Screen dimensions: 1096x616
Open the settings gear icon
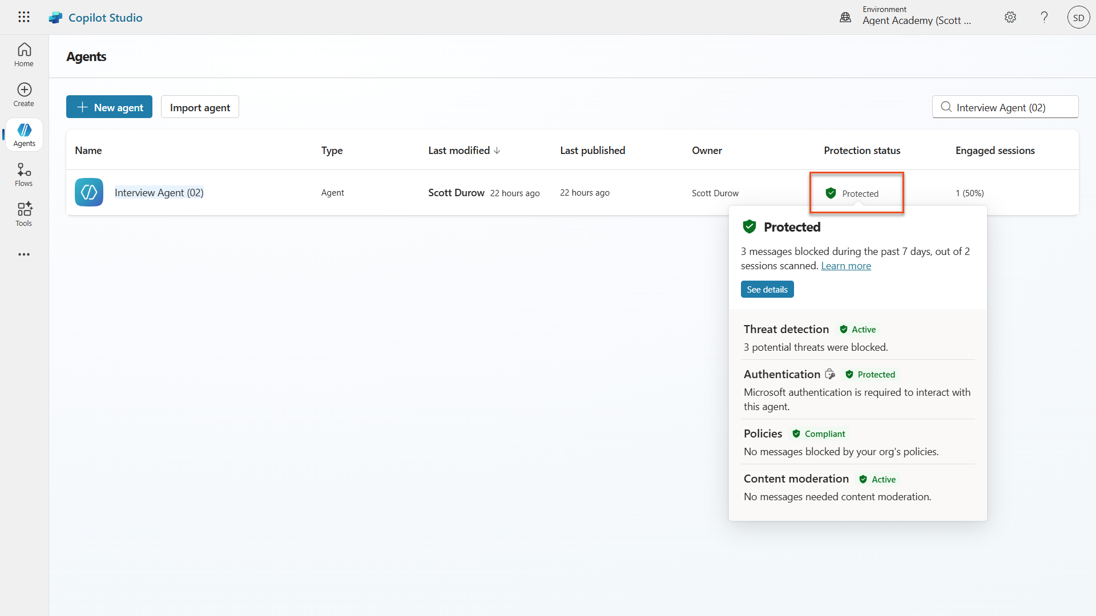click(1010, 17)
